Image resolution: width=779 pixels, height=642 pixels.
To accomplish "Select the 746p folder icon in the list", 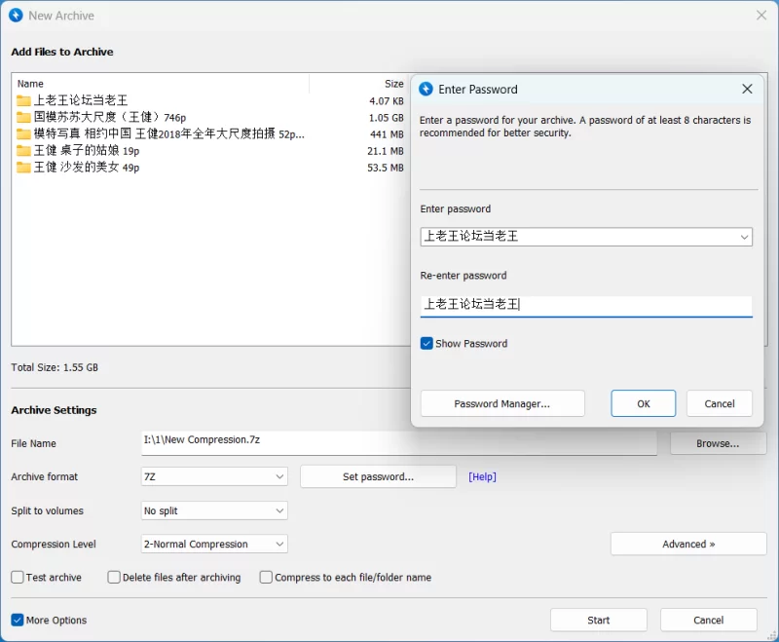I will click(x=23, y=117).
